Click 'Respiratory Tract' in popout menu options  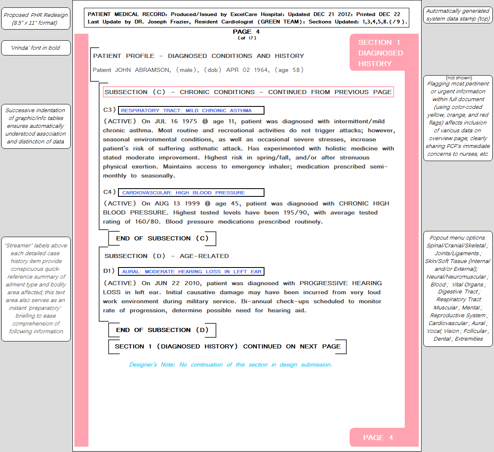coord(459,300)
